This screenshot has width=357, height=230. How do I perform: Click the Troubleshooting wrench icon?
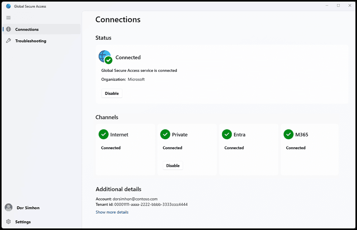point(8,41)
